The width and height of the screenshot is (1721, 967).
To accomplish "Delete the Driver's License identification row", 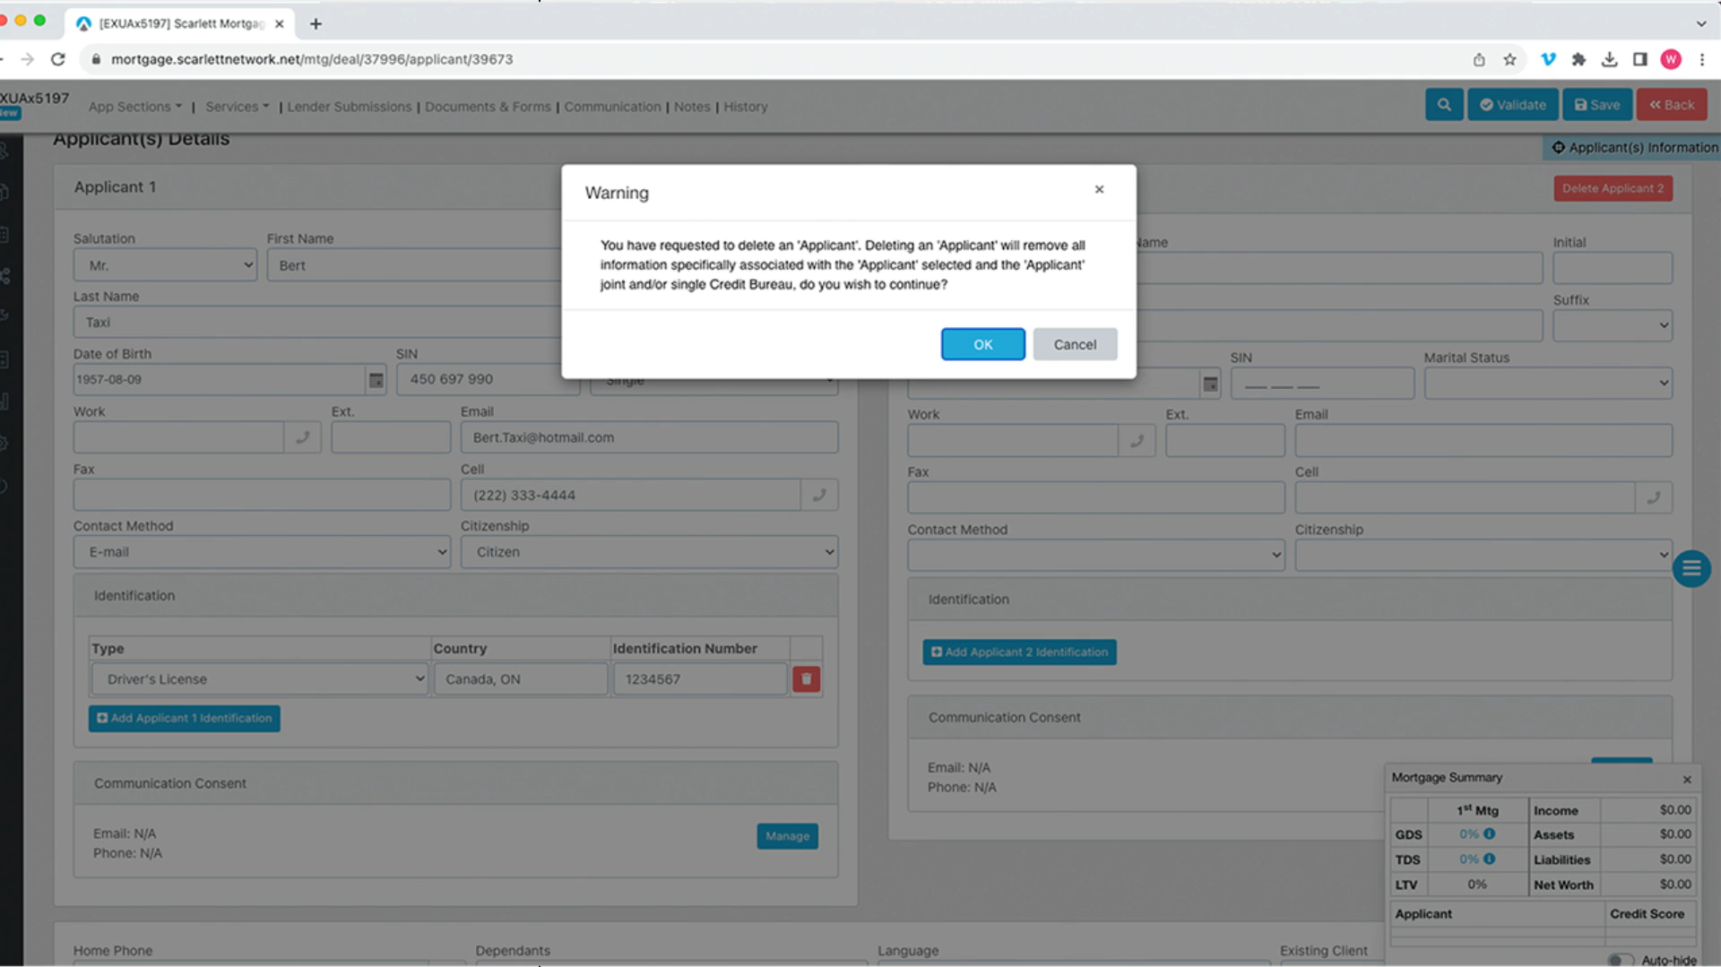I will [806, 679].
